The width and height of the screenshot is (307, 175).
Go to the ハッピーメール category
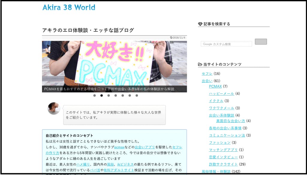coord(222,94)
